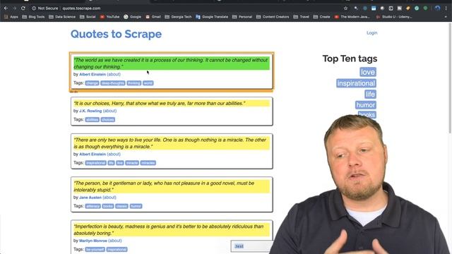The width and height of the screenshot is (452, 254).
Task: Click the address bar URL quotes.toscrape.com
Action: pyautogui.click(x=82, y=8)
